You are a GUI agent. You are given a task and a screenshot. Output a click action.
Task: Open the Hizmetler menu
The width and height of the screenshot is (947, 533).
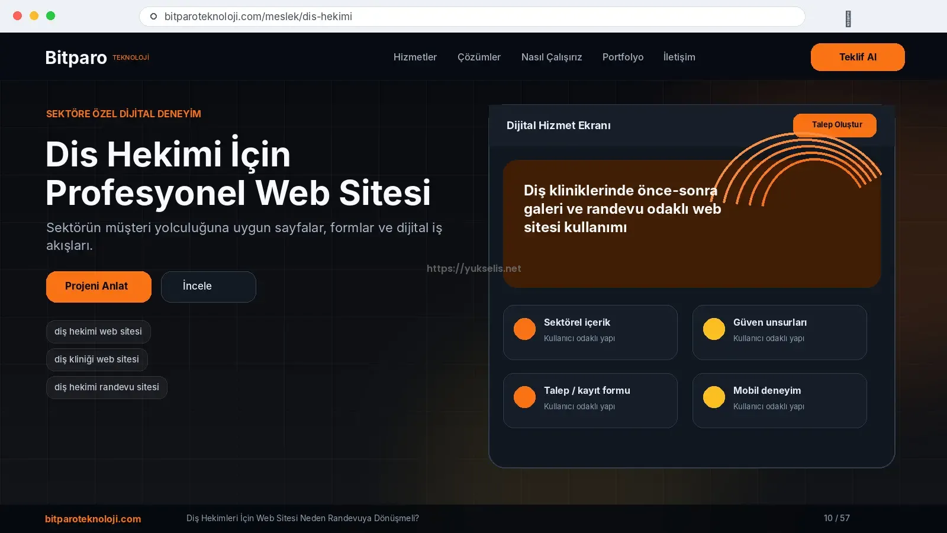tap(415, 57)
